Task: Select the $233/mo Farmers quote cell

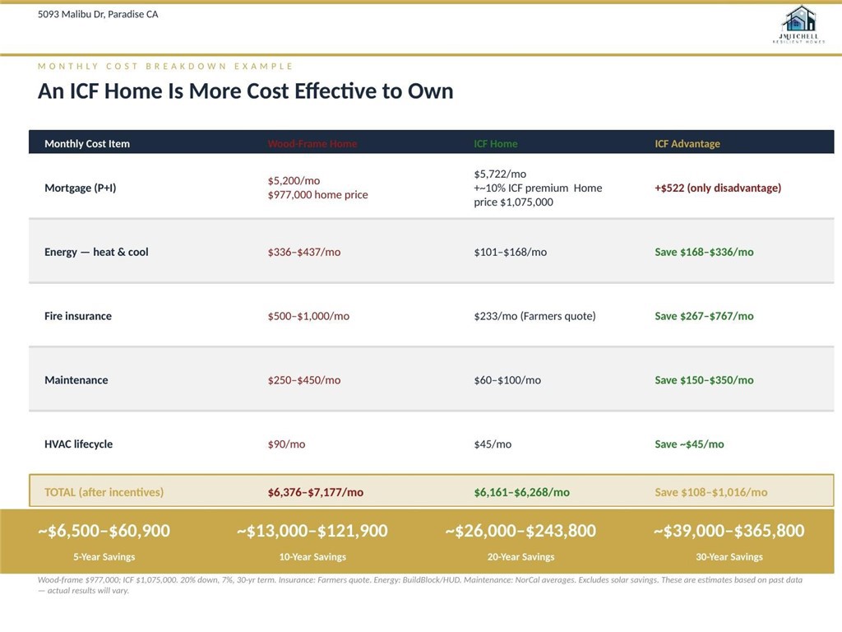Action: (534, 316)
